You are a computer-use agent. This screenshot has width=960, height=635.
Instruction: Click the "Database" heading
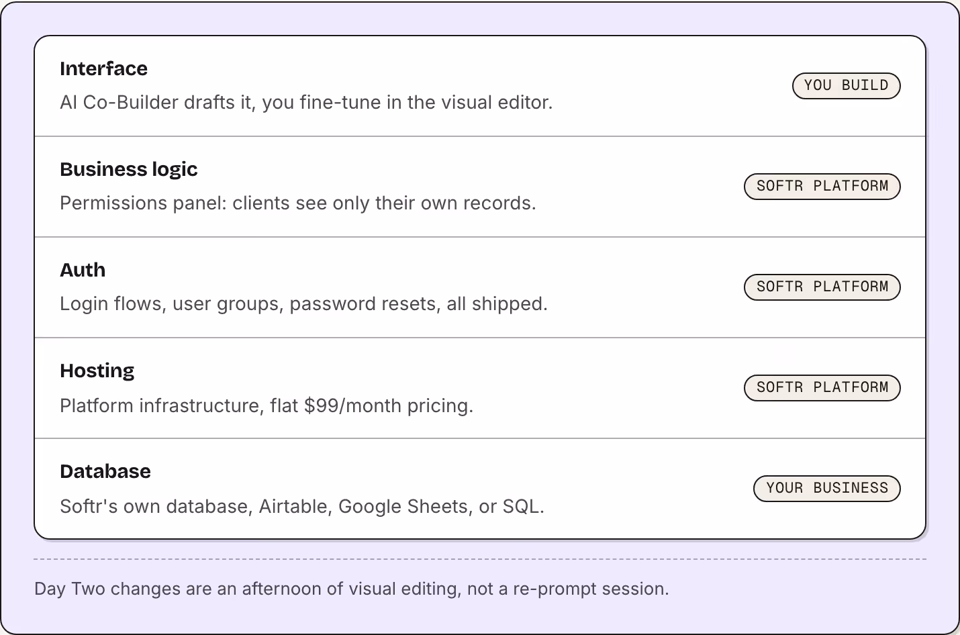[105, 471]
